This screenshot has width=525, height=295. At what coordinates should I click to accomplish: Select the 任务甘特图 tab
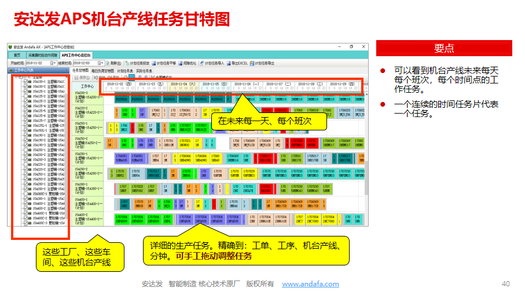(80, 70)
